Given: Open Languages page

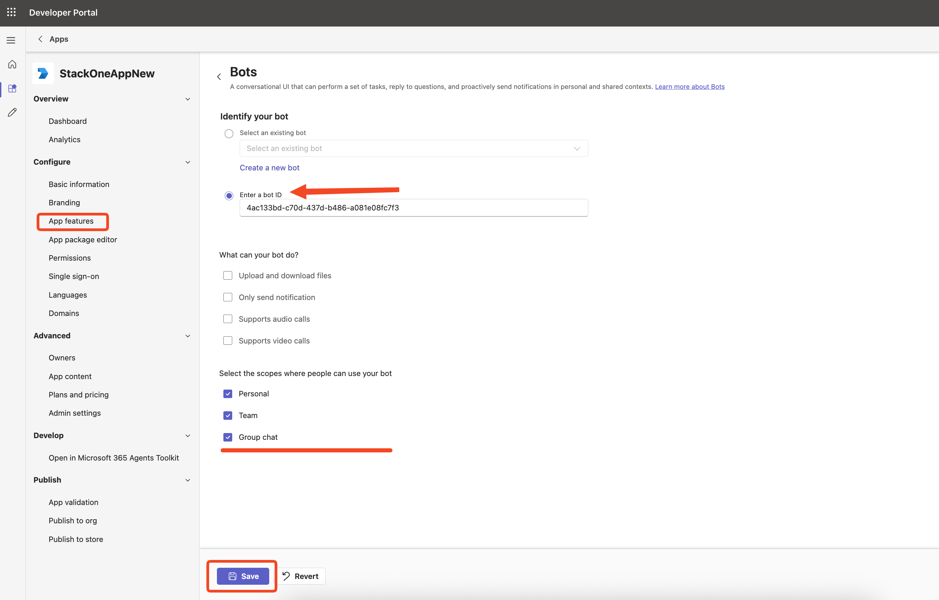Looking at the screenshot, I should coord(68,295).
